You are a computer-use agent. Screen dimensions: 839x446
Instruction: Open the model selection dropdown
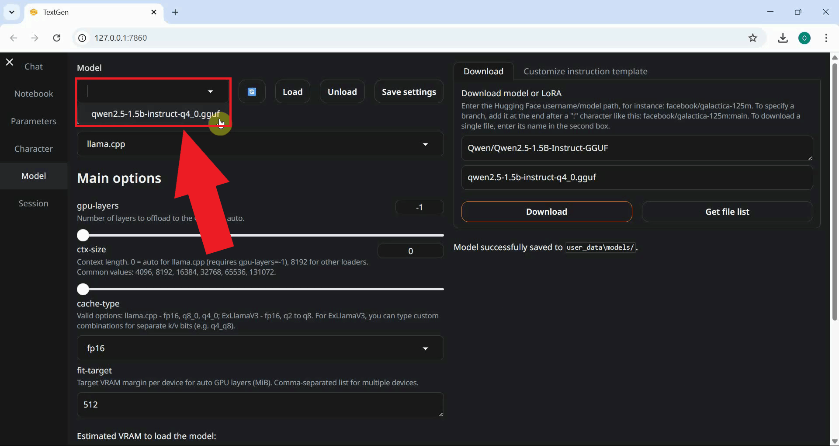[x=211, y=91]
